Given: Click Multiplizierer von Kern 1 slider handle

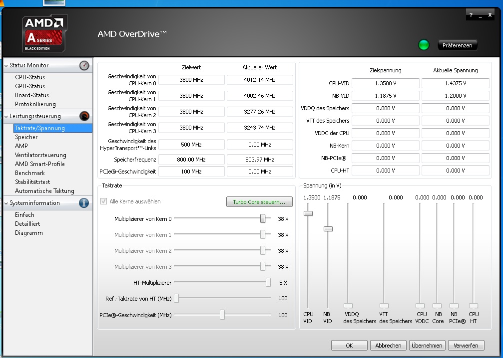Looking at the screenshot, I should [x=263, y=234].
